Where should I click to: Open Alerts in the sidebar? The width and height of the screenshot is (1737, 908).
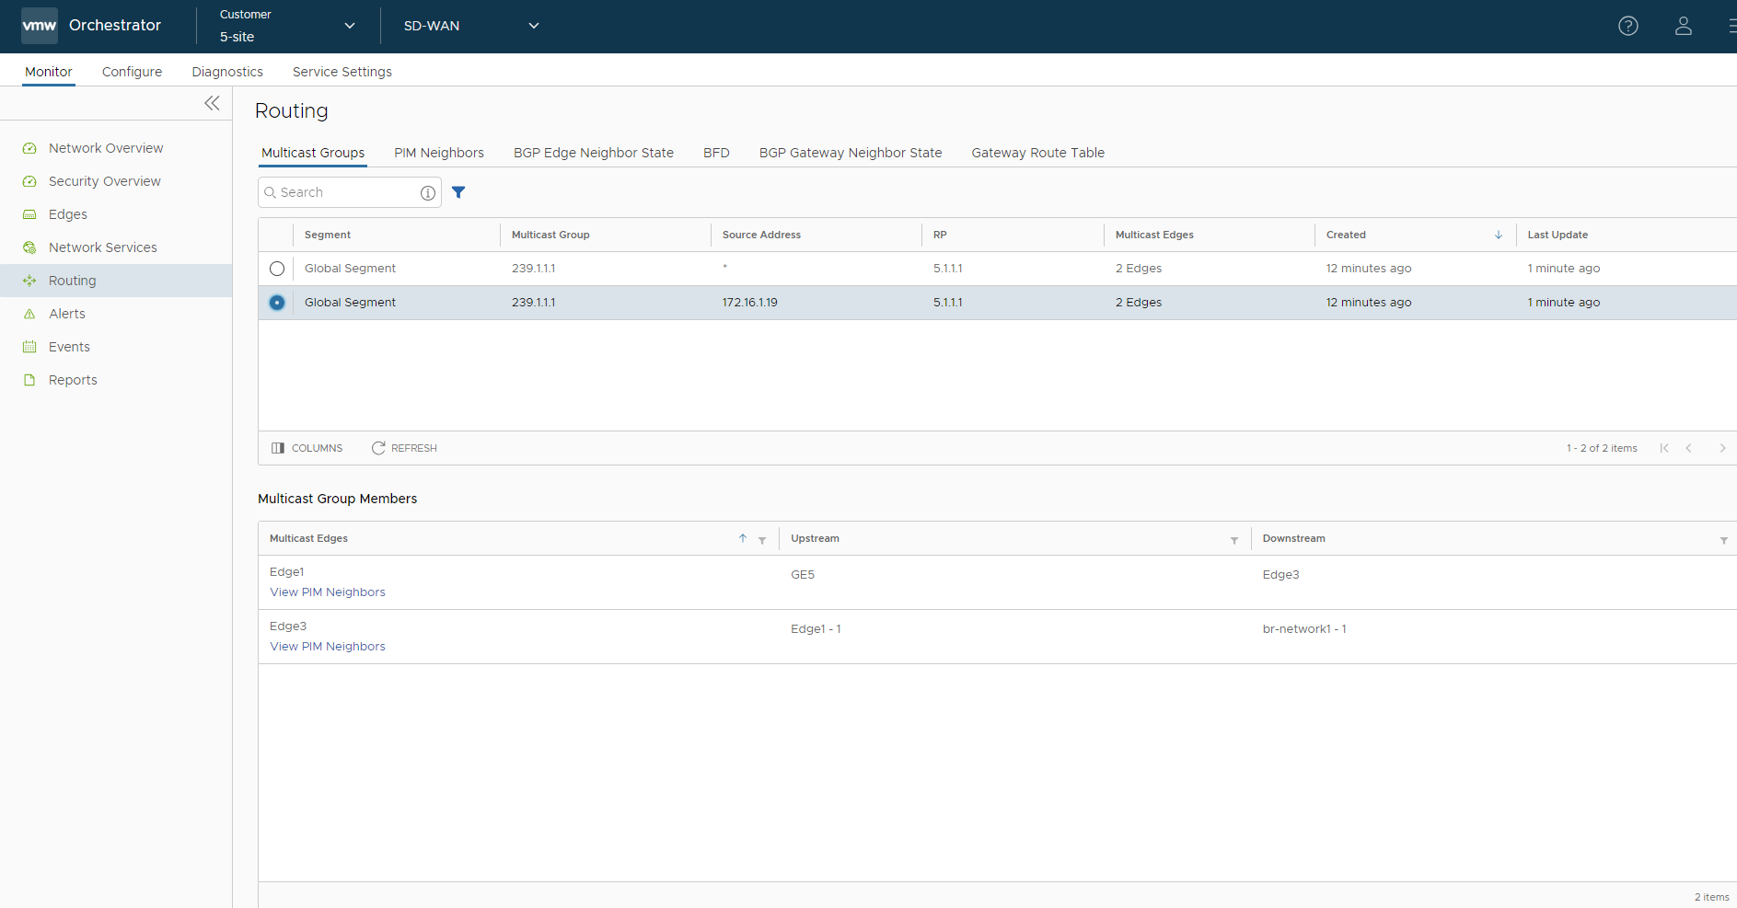(66, 314)
